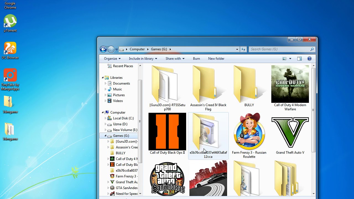Expand the Documents library node

click(x=105, y=83)
